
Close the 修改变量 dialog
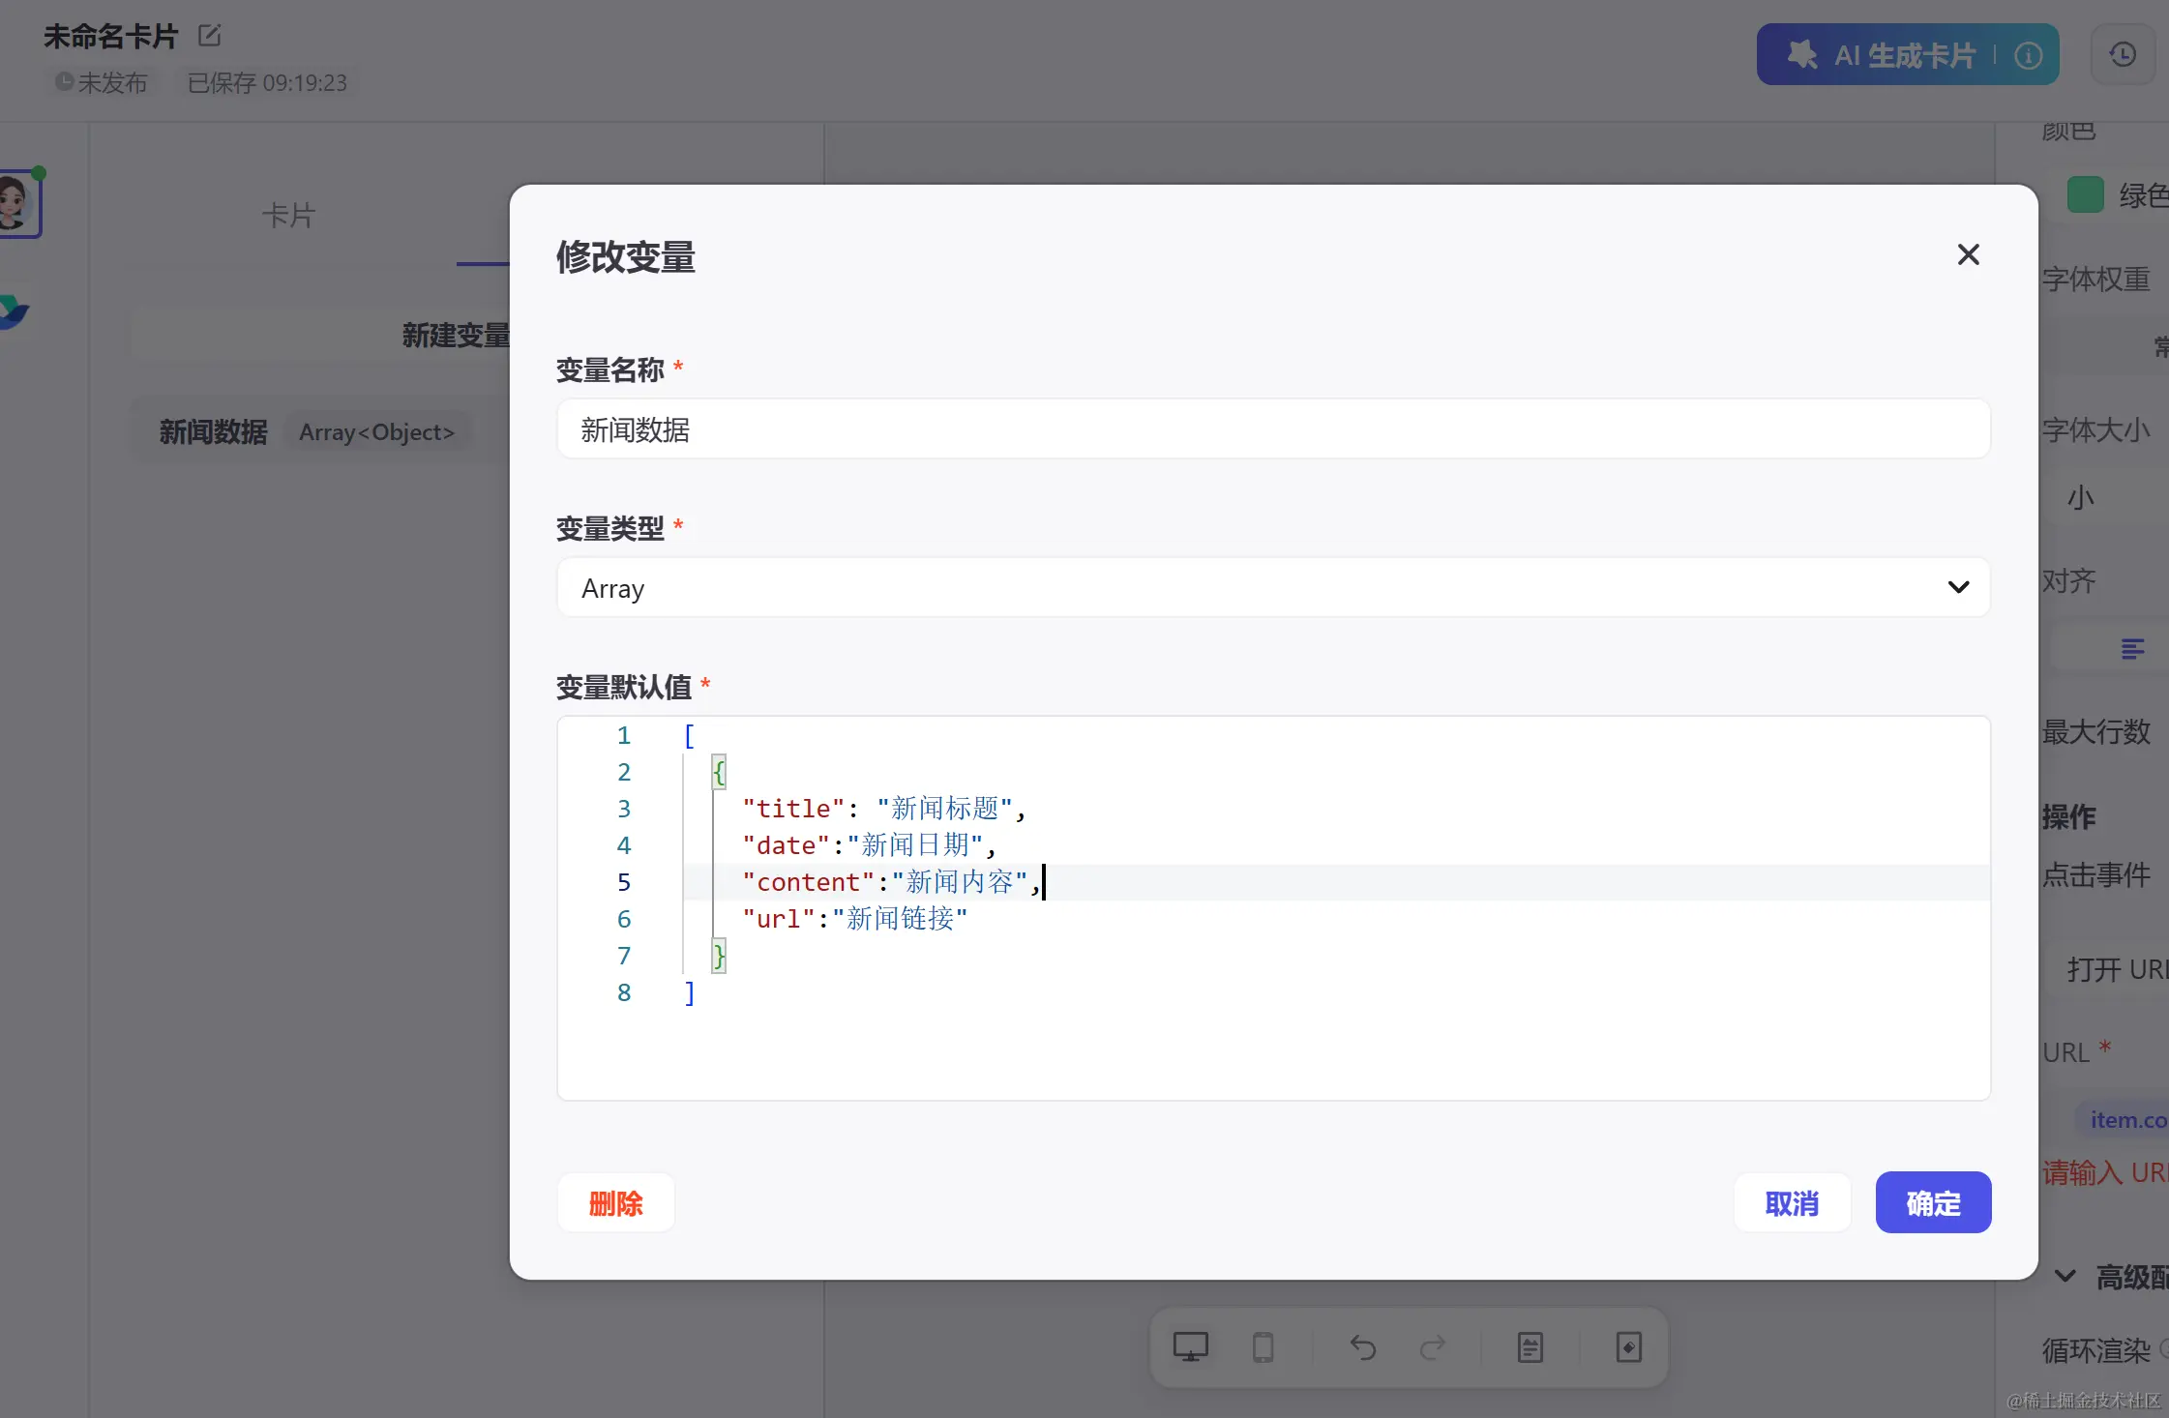coord(1969,253)
